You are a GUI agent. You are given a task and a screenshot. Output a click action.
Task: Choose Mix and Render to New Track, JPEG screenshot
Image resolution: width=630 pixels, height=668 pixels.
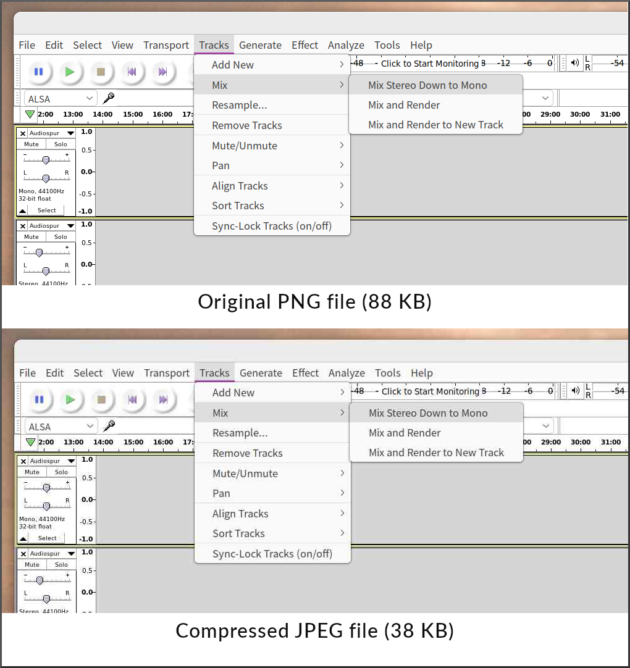(x=436, y=453)
